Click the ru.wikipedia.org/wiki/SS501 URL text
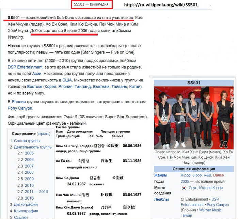Image resolution: width=238 pixels, height=219 pixels. pos(161,5)
